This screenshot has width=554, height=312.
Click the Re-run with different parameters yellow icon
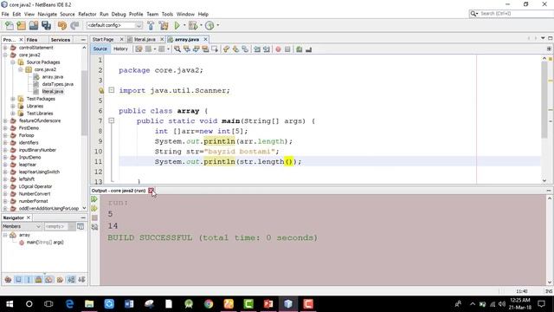coord(94,209)
